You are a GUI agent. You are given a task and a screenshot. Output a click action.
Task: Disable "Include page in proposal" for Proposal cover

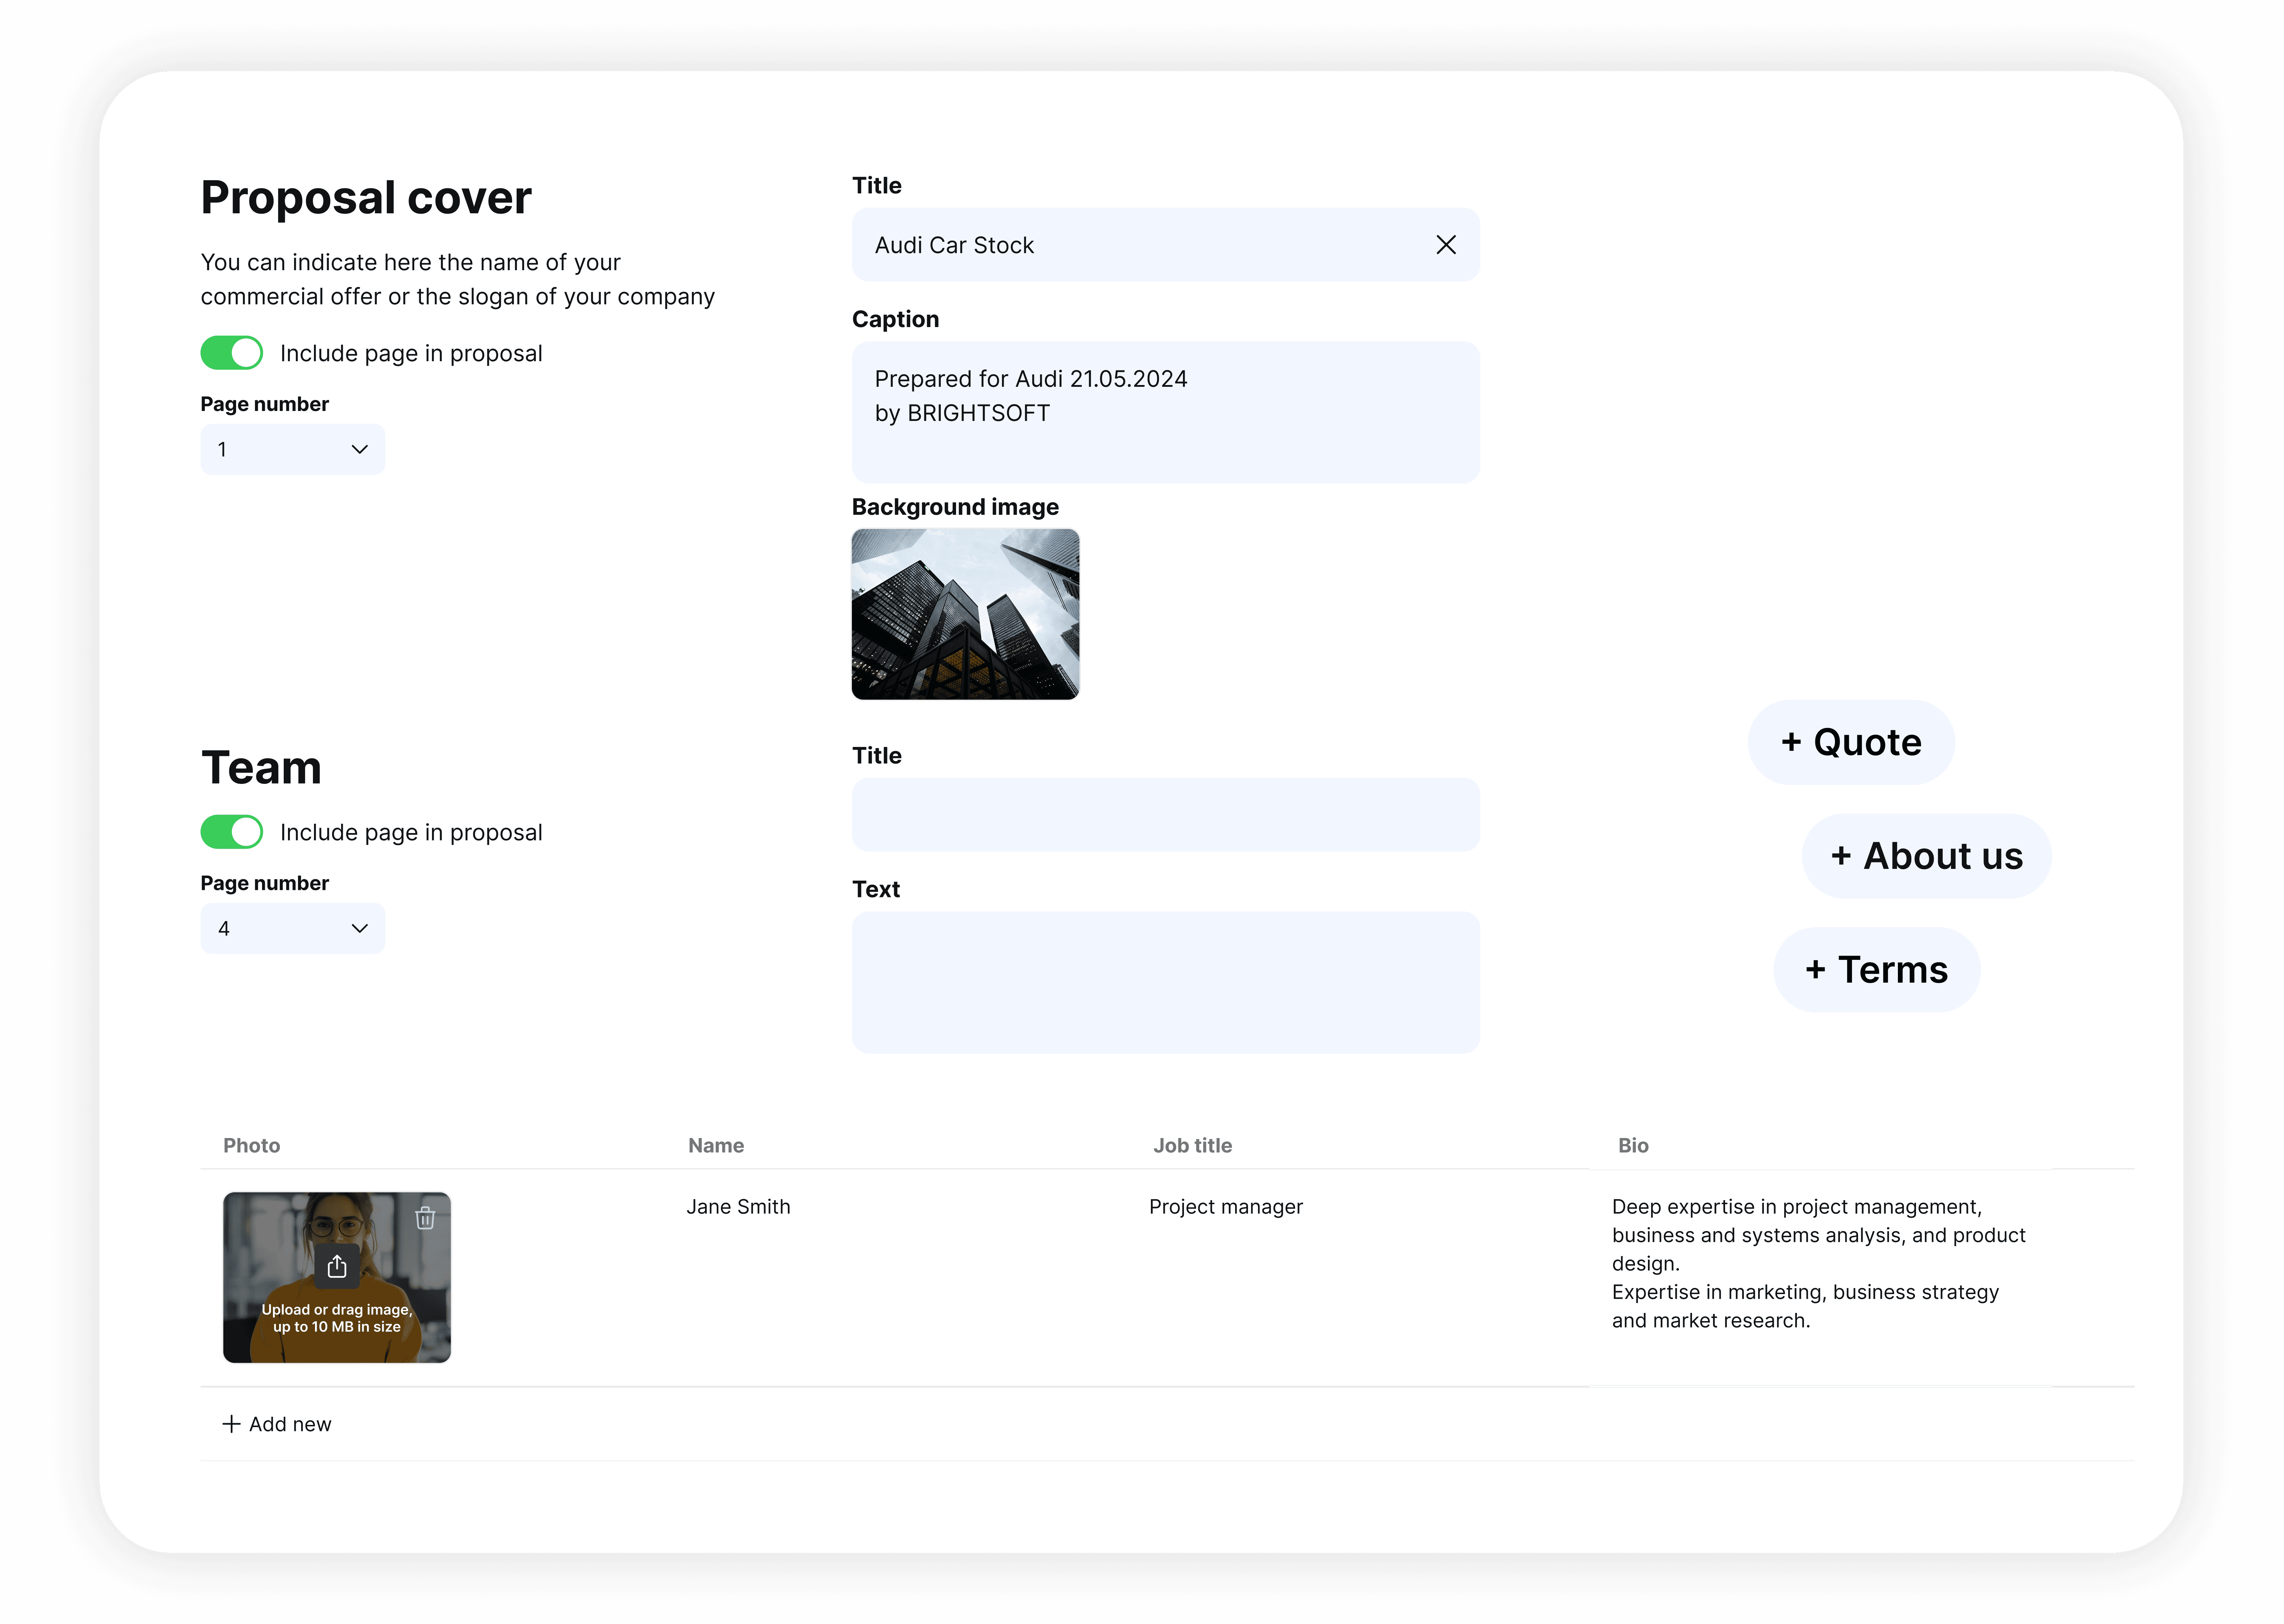click(231, 352)
